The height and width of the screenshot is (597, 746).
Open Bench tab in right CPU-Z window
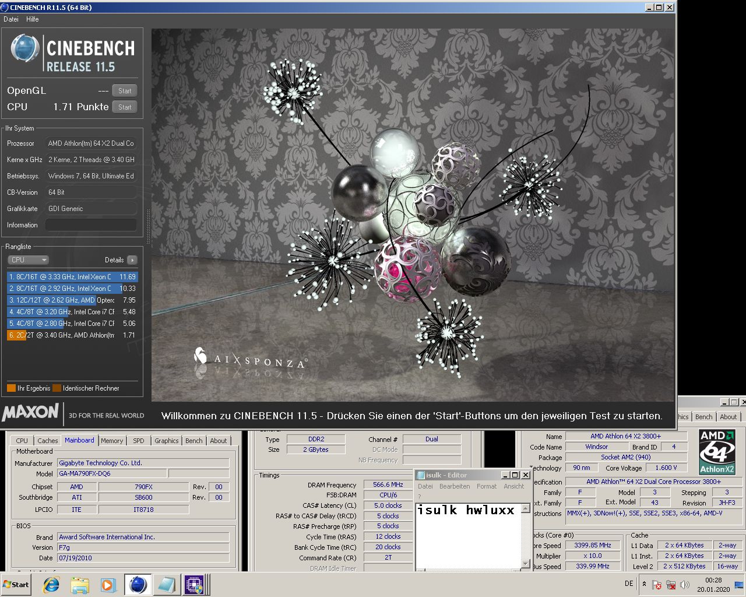coord(703,417)
